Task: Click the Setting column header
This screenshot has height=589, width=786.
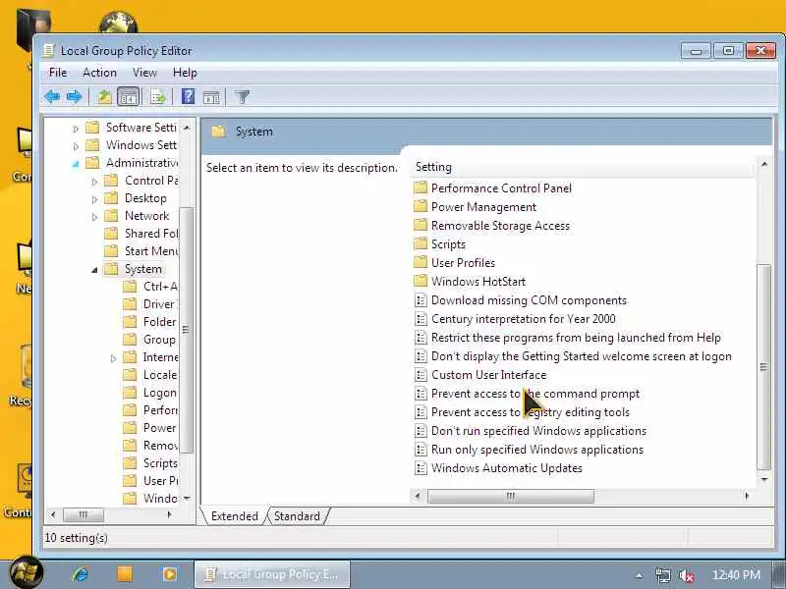Action: [x=582, y=167]
